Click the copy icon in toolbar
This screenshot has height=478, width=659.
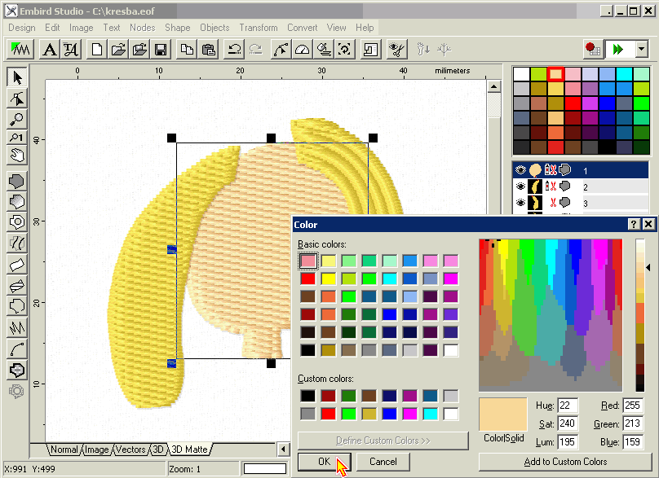(x=187, y=50)
